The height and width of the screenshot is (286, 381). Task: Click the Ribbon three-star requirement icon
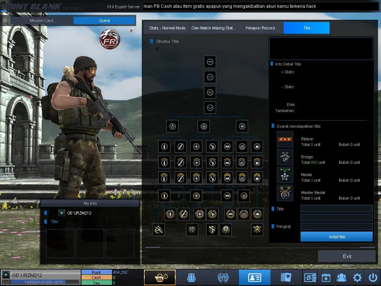point(285,139)
